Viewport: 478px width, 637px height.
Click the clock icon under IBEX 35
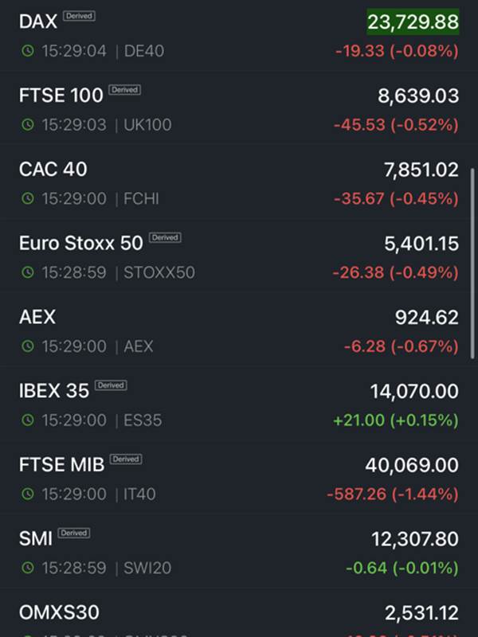tap(28, 420)
